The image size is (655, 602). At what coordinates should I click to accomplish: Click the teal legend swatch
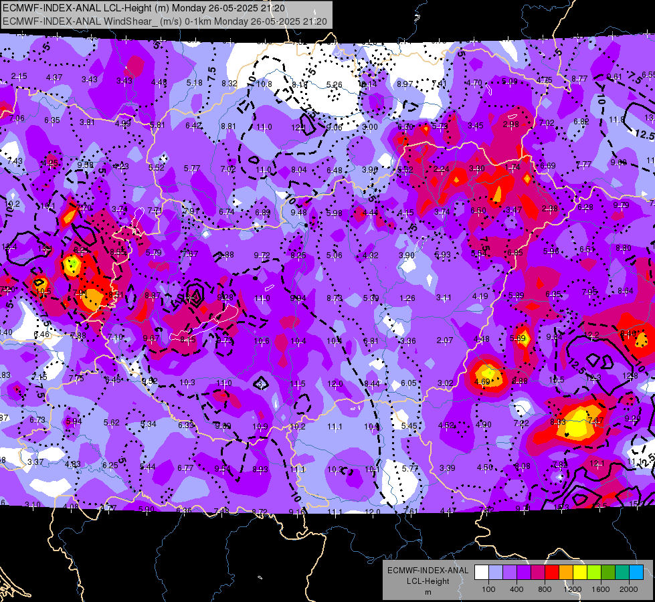[x=622, y=573]
